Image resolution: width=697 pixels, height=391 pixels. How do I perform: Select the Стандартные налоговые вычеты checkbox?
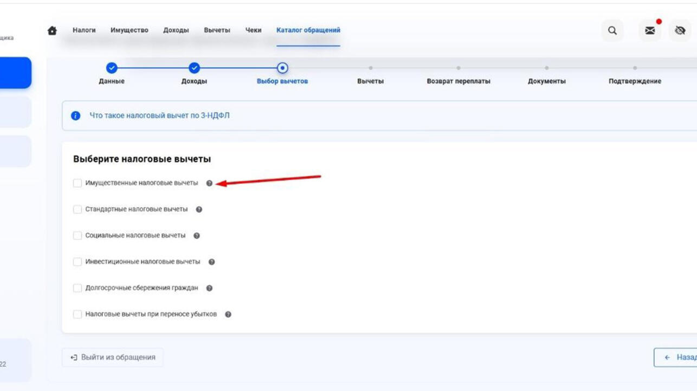pyautogui.click(x=78, y=210)
